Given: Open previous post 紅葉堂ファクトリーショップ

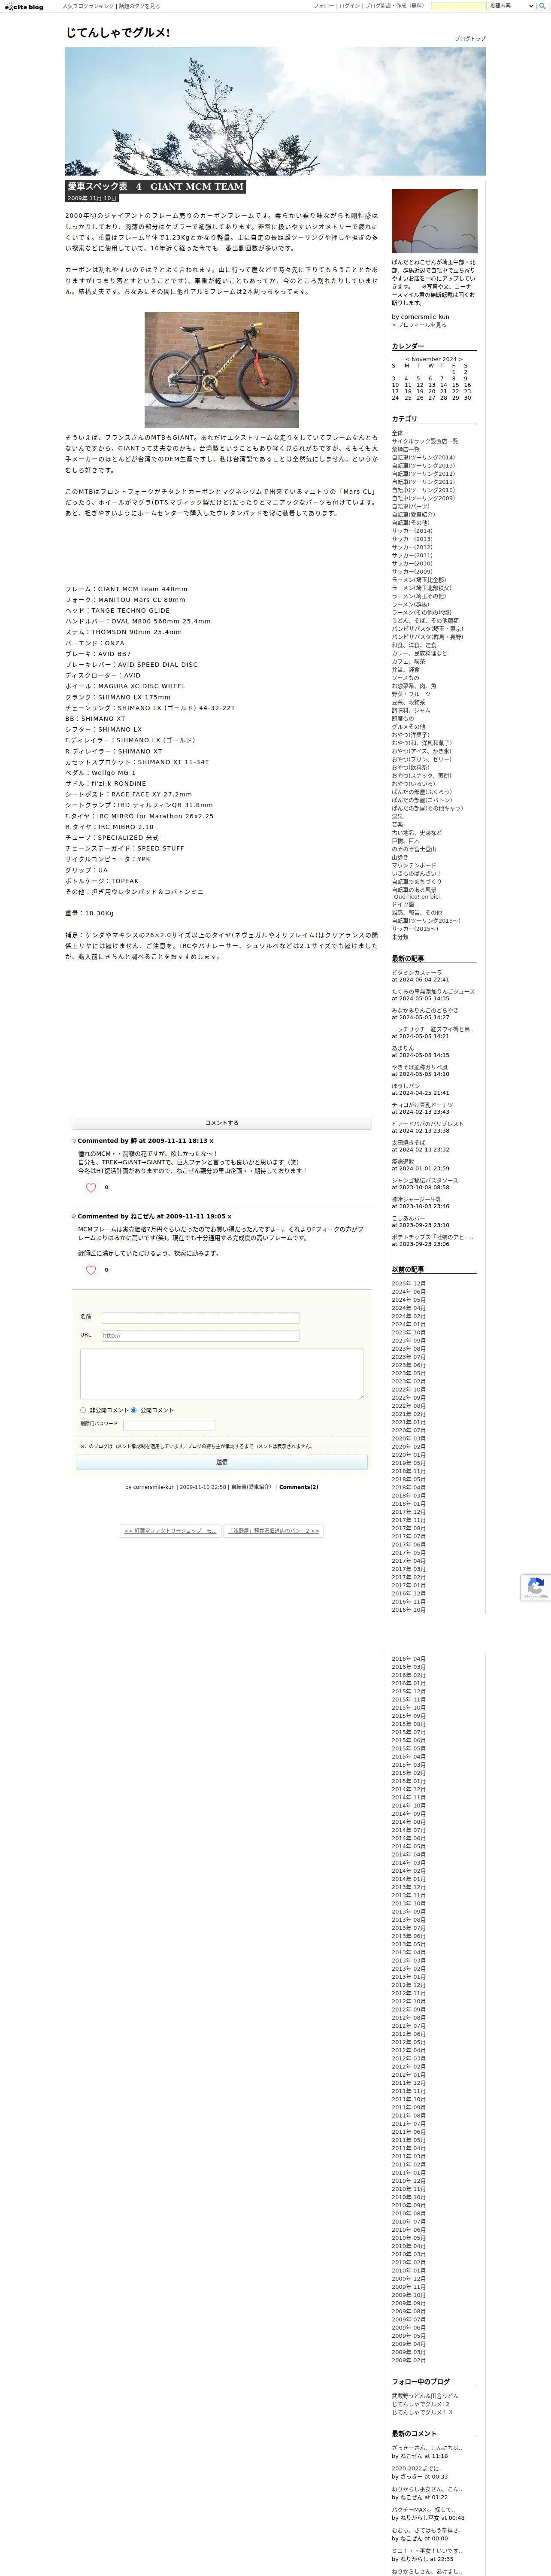Looking at the screenshot, I should click(x=170, y=1531).
